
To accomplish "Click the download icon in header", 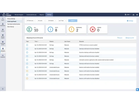I will tap(133, 15).
